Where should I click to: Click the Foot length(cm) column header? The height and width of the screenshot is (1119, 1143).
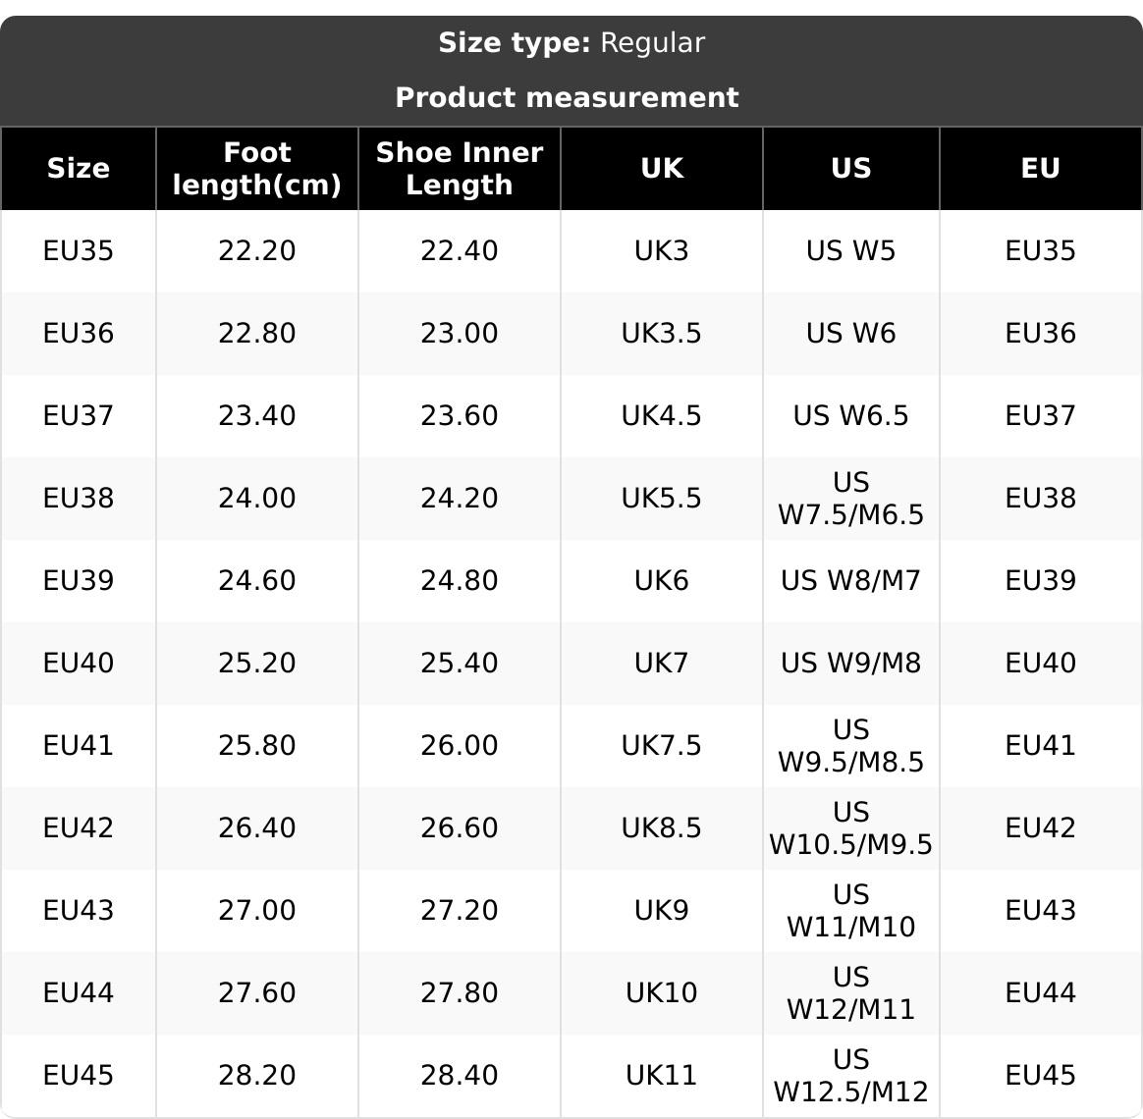257,169
